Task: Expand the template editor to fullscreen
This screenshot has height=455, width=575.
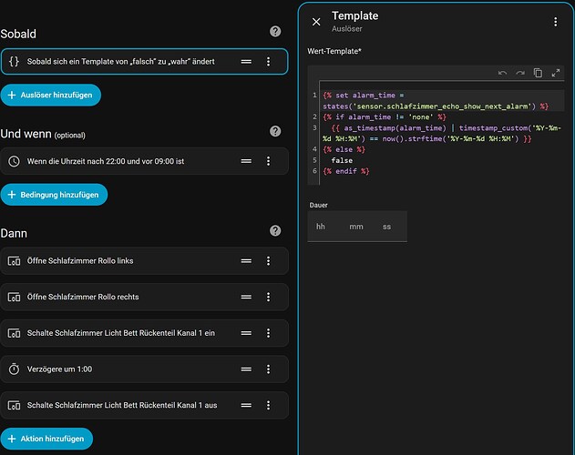Action: [556, 73]
